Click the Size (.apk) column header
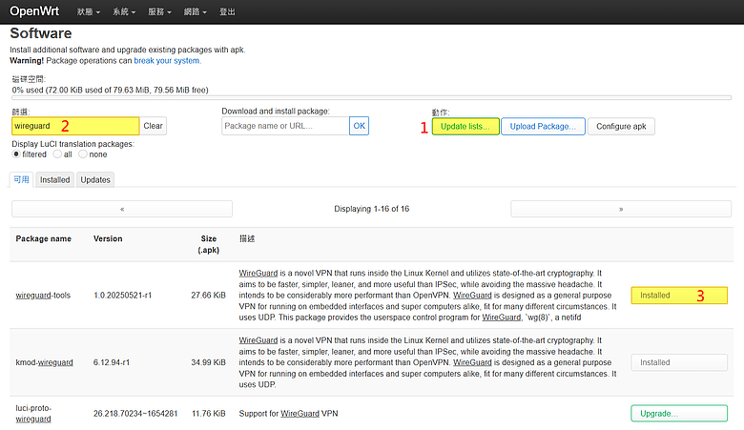This screenshot has width=744, height=430. 208,244
